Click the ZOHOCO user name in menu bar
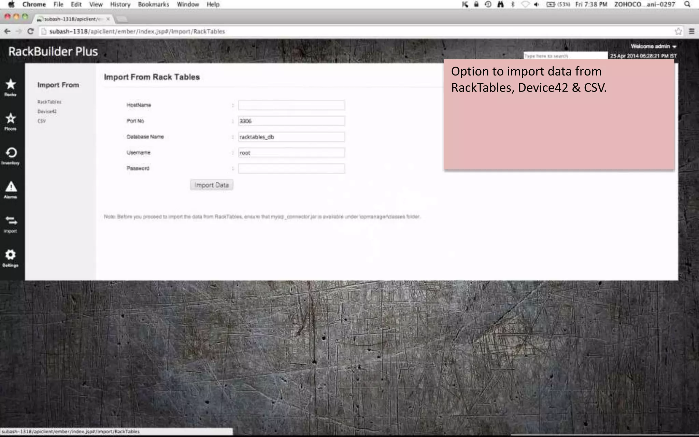The image size is (699, 437). [645, 4]
